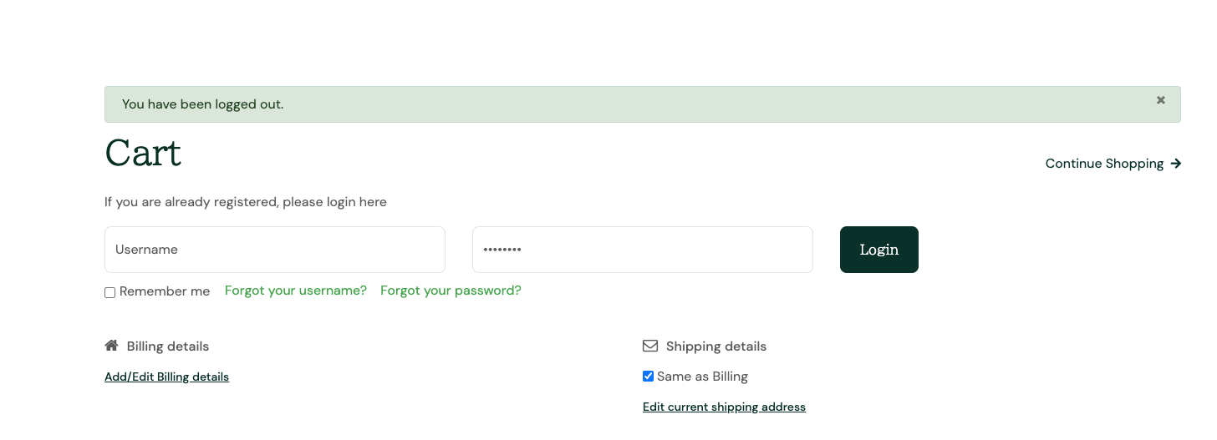The image size is (1217, 440).
Task: Click the 'You have been logged out' message
Action: [202, 104]
